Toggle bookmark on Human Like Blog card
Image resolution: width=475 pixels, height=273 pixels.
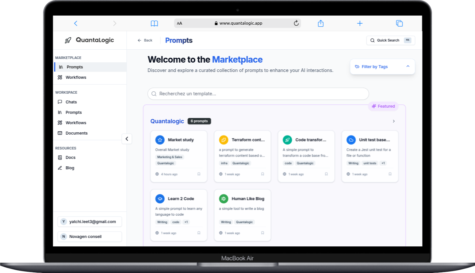(262, 233)
